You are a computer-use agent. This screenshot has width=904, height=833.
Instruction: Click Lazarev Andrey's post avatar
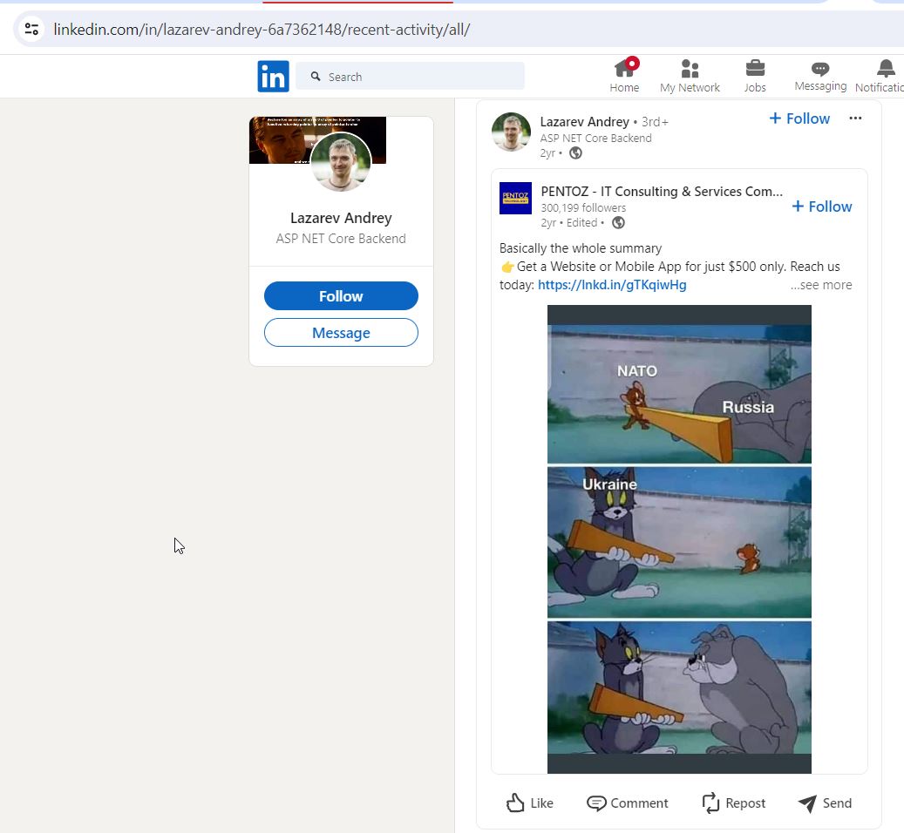511,132
